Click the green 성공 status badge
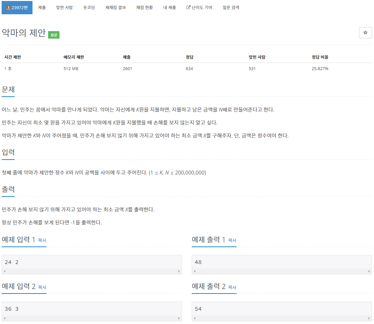 pyautogui.click(x=54, y=34)
